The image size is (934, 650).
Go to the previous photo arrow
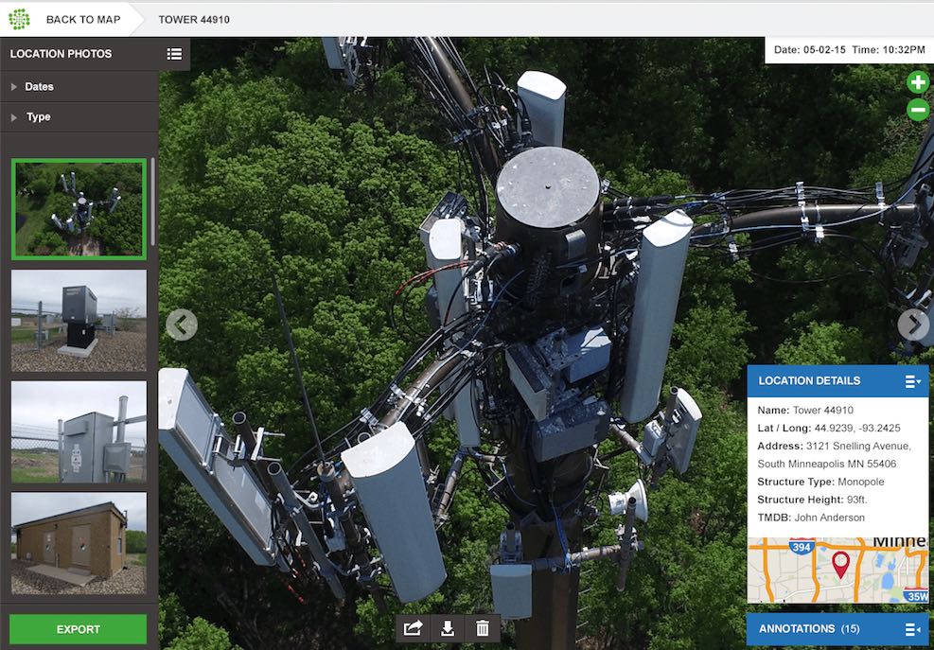pos(181,325)
